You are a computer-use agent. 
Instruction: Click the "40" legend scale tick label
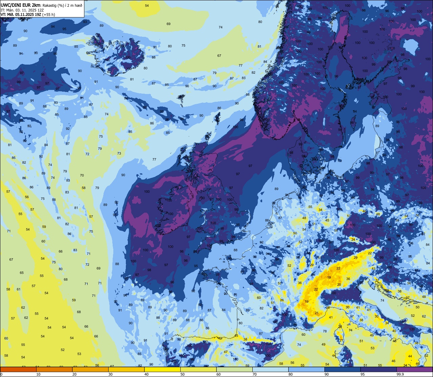point(147,374)
